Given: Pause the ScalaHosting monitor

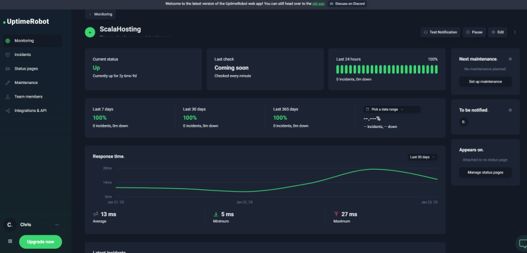Looking at the screenshot, I should coord(474,32).
